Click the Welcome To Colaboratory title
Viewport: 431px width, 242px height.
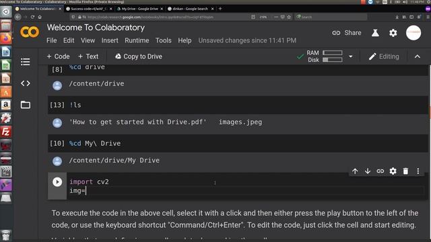[x=96, y=28]
